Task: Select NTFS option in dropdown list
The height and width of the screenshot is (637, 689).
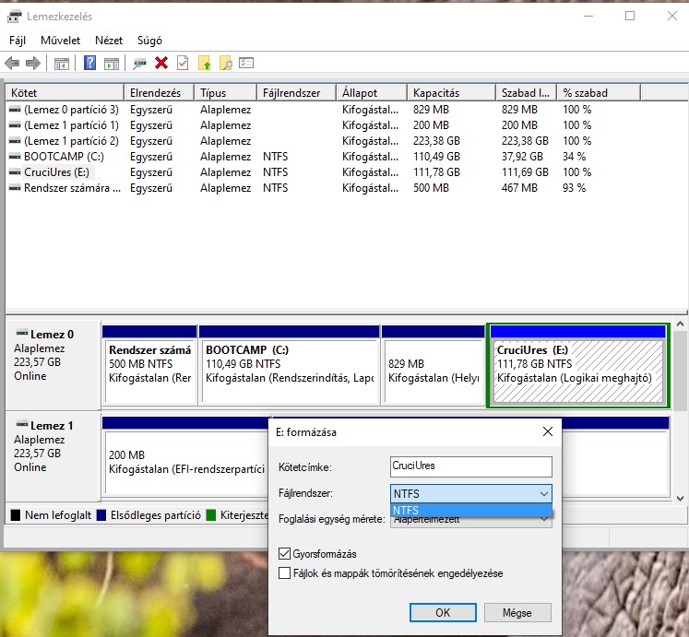Action: (470, 510)
